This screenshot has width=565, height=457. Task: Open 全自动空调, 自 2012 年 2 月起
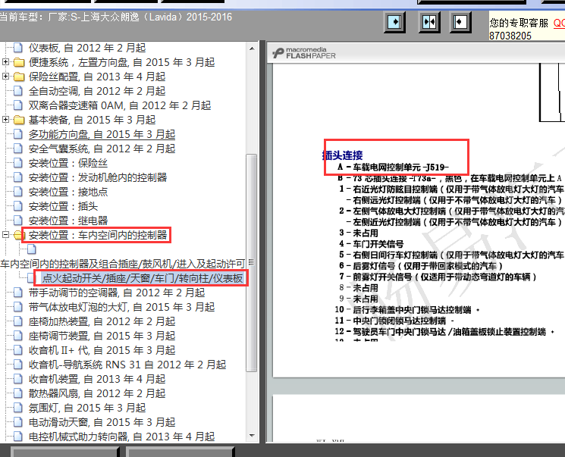tap(97, 91)
